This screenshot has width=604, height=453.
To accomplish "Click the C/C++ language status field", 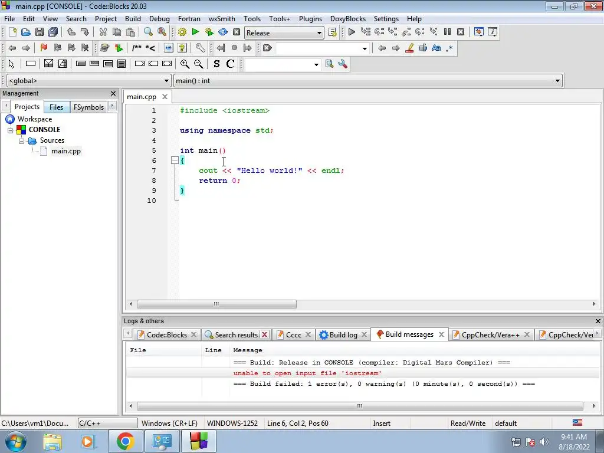I will 107,424.
